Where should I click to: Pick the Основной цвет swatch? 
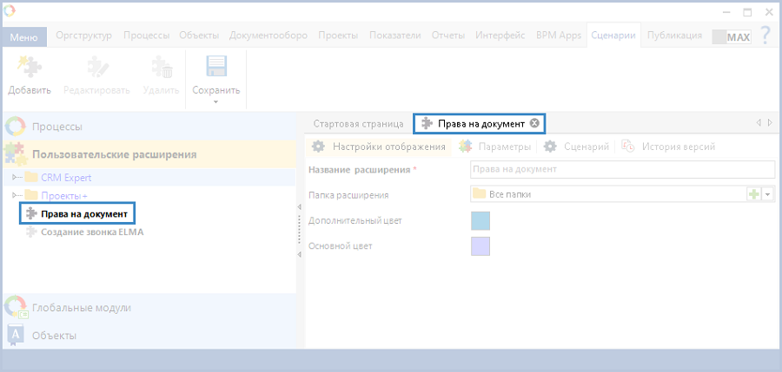(480, 246)
